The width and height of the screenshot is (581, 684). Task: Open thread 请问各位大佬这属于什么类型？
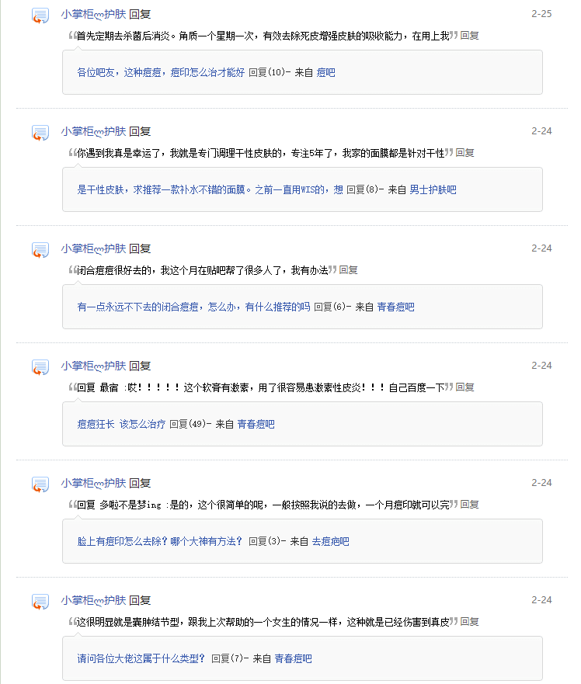click(x=141, y=658)
